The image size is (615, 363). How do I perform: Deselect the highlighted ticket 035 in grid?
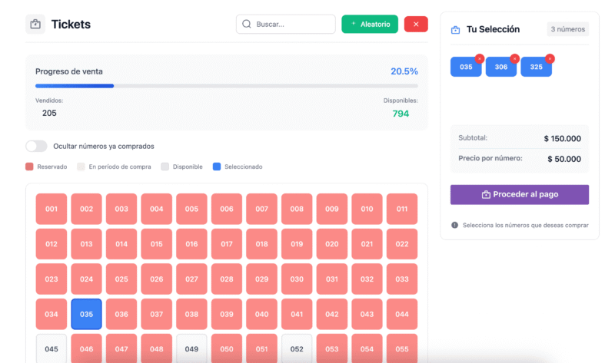(x=86, y=314)
